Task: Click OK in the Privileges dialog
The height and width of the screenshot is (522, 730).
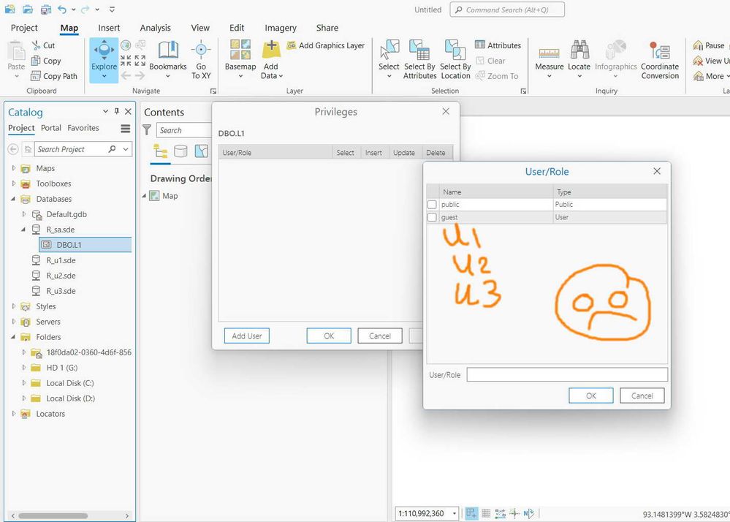Action: (329, 336)
